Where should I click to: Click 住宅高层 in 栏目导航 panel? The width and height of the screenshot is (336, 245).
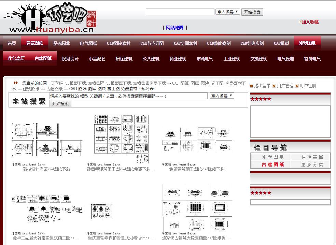pos(312,157)
